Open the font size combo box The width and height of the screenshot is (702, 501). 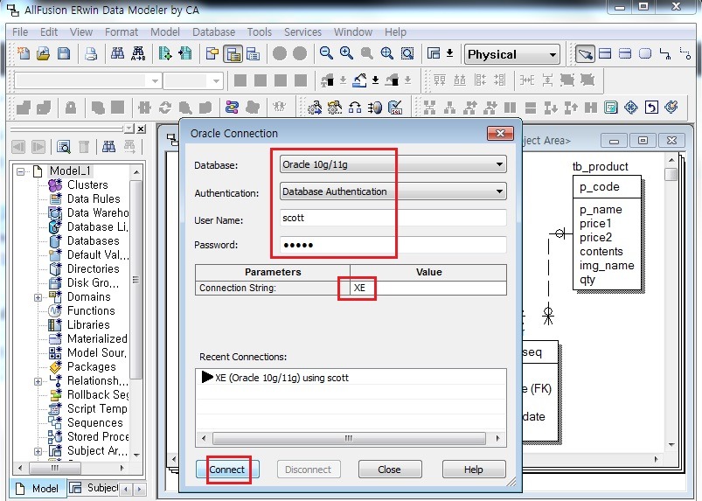point(216,81)
